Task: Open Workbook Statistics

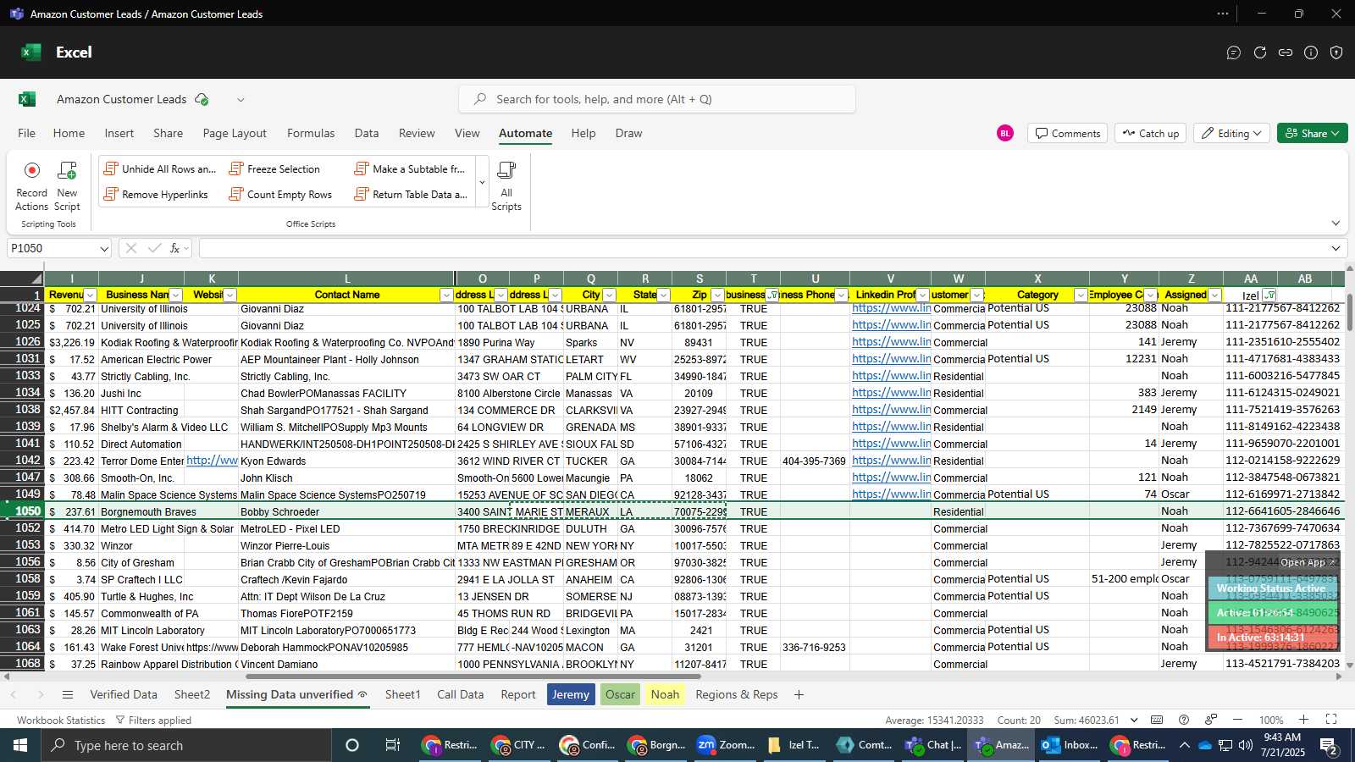Action: point(61,721)
